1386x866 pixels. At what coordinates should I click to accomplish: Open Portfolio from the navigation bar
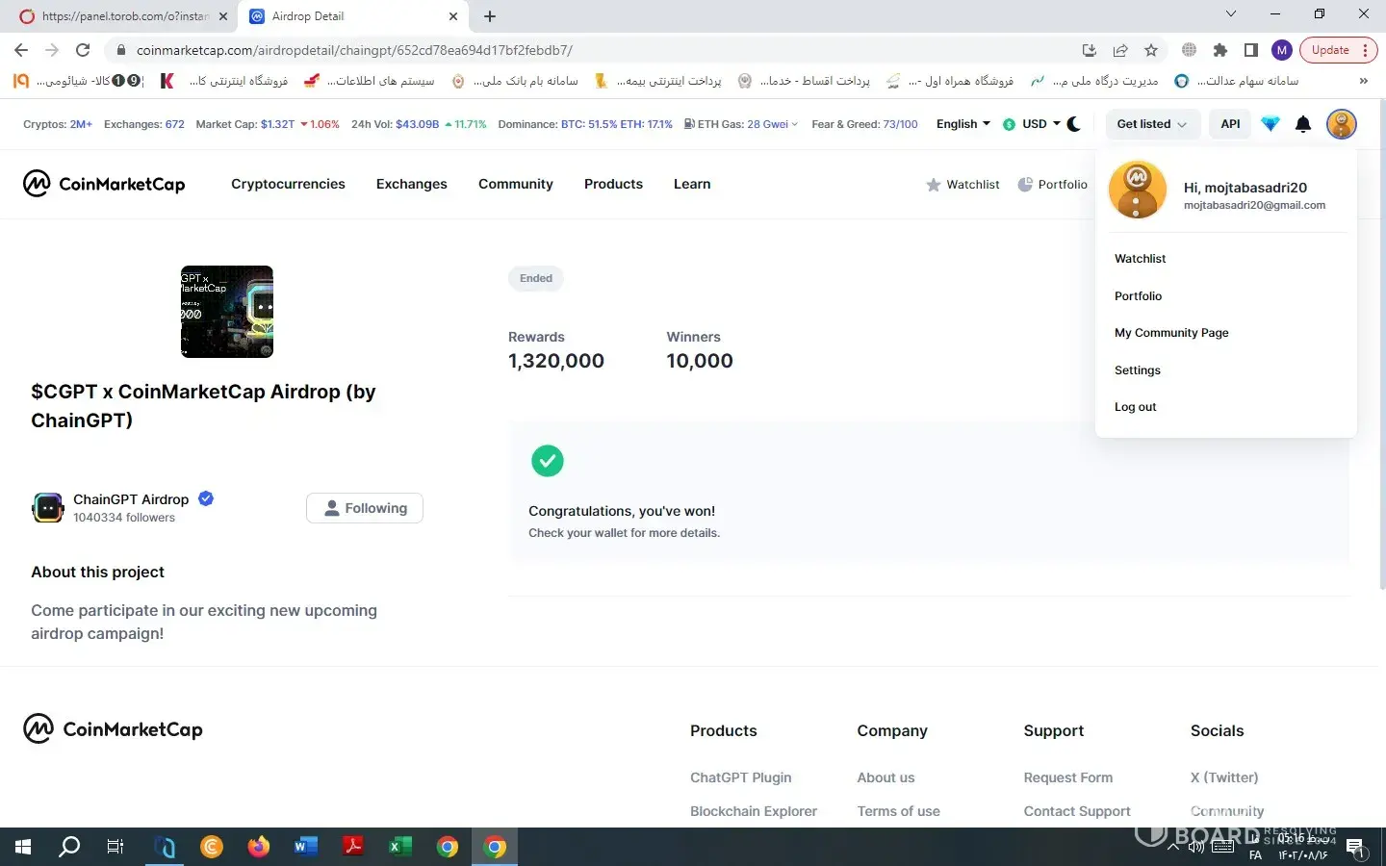tap(1052, 185)
